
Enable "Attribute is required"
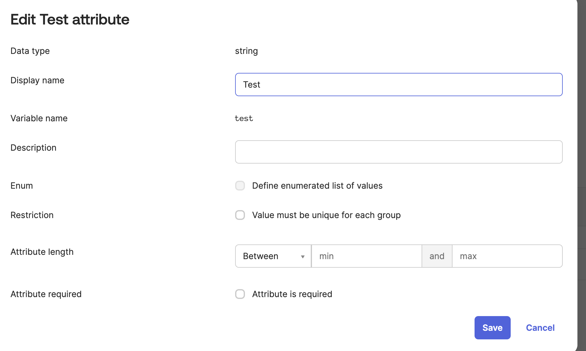tap(240, 294)
